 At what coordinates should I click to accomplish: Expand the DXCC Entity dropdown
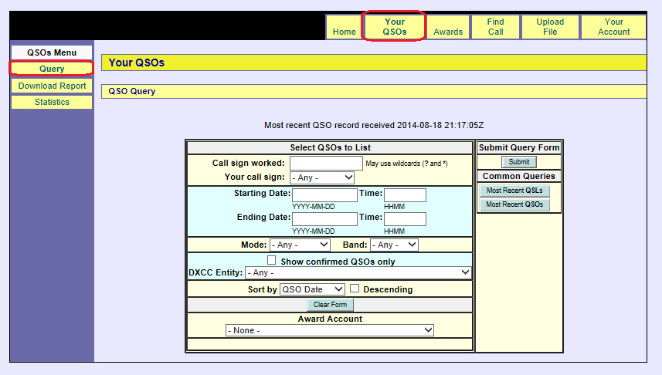tap(358, 272)
